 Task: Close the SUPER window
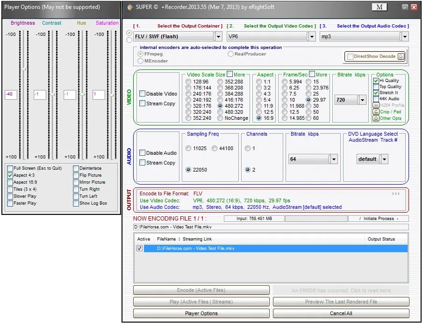click(414, 7)
